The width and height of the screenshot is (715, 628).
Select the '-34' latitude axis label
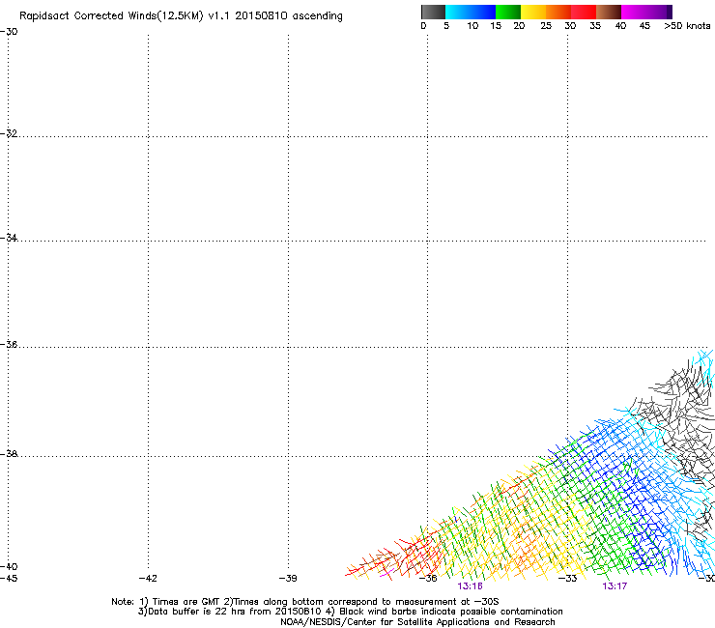click(9, 238)
